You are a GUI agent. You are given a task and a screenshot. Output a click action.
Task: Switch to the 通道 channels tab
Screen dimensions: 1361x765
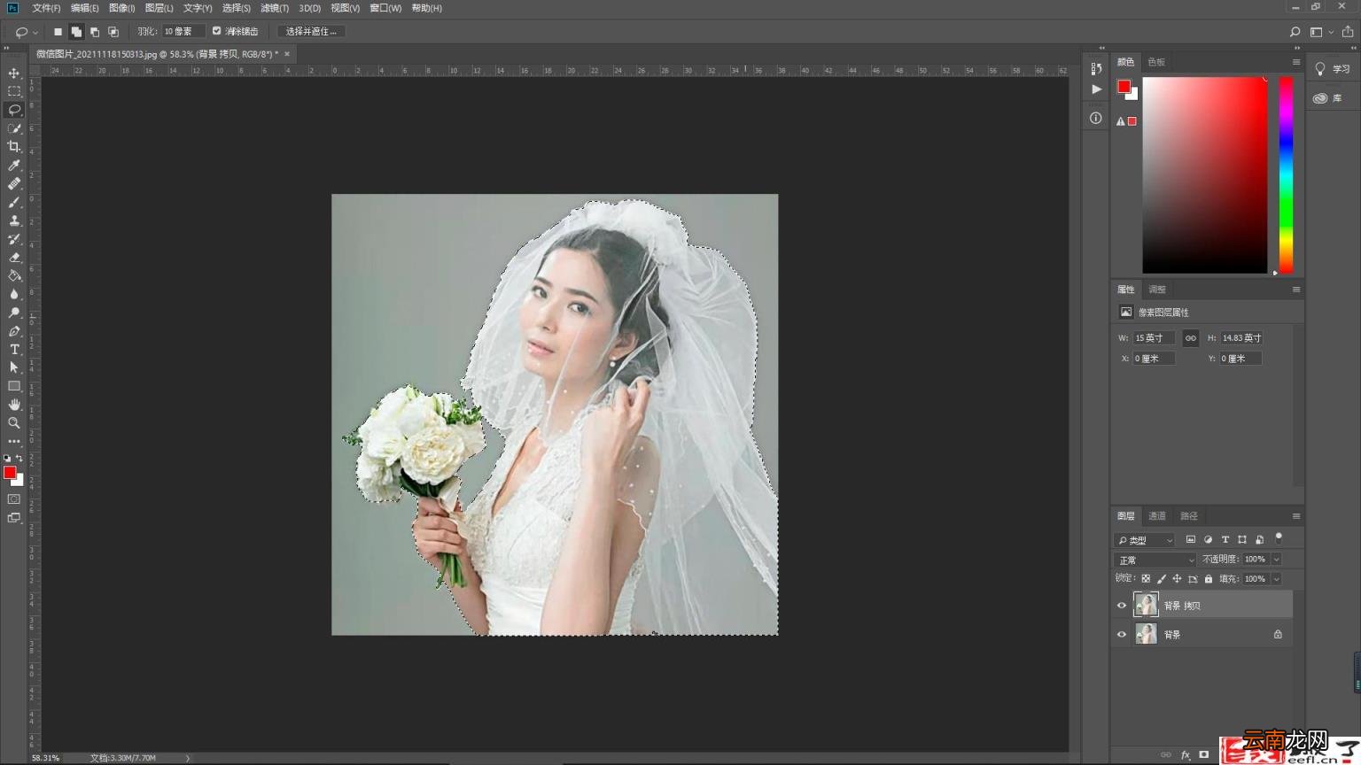coord(1157,516)
